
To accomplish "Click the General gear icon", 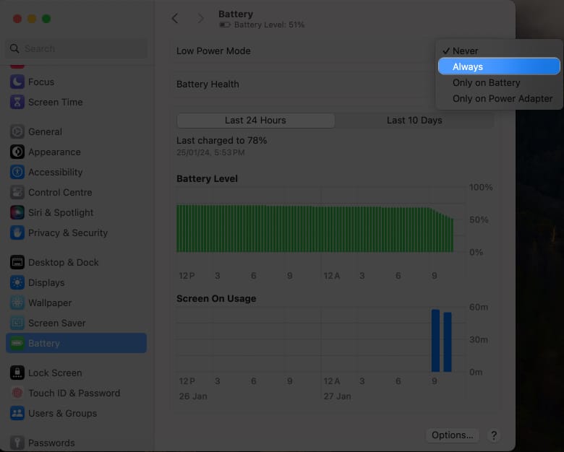I will 17,132.
